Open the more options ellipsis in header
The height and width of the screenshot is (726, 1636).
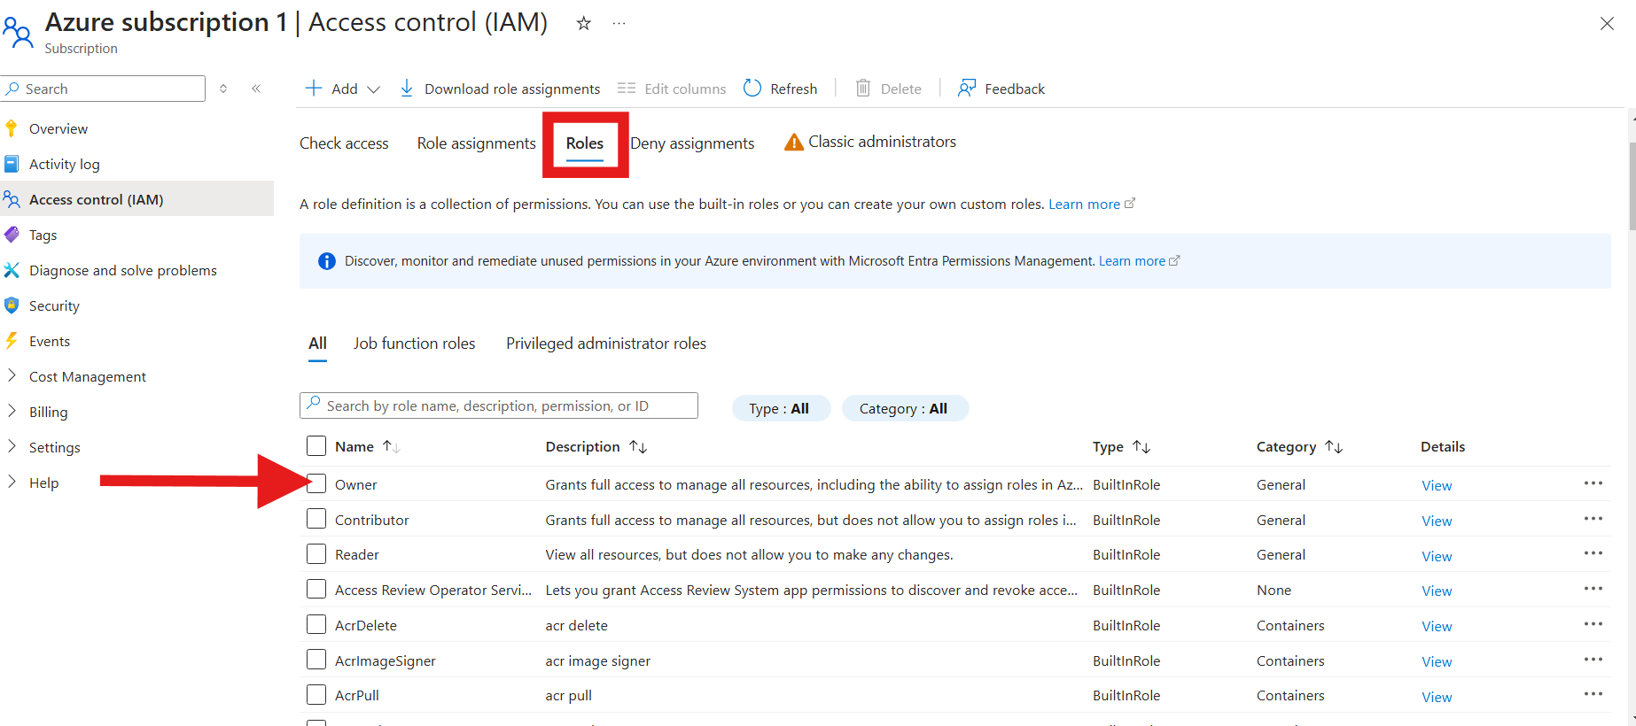[x=619, y=24]
